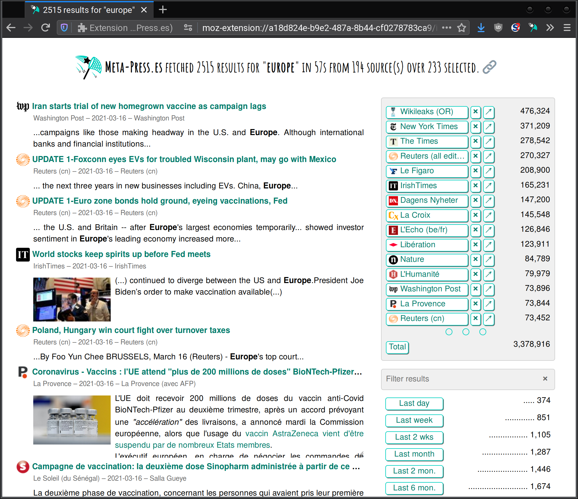This screenshot has height=499, width=578.
Task: Click the vaccine vials article thumbnail
Action: coord(72,420)
